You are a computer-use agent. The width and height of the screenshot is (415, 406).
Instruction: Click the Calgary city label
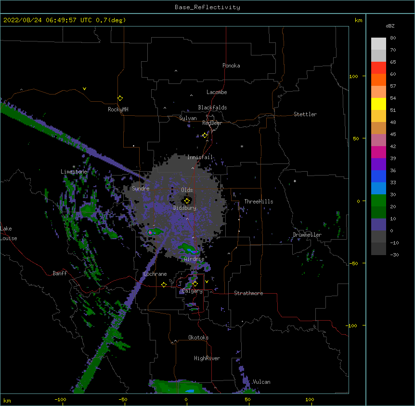[193, 291]
